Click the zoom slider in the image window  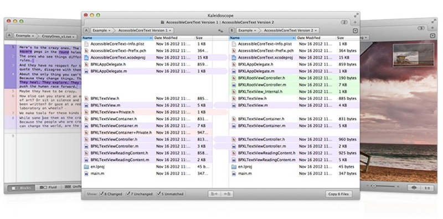point(383,186)
